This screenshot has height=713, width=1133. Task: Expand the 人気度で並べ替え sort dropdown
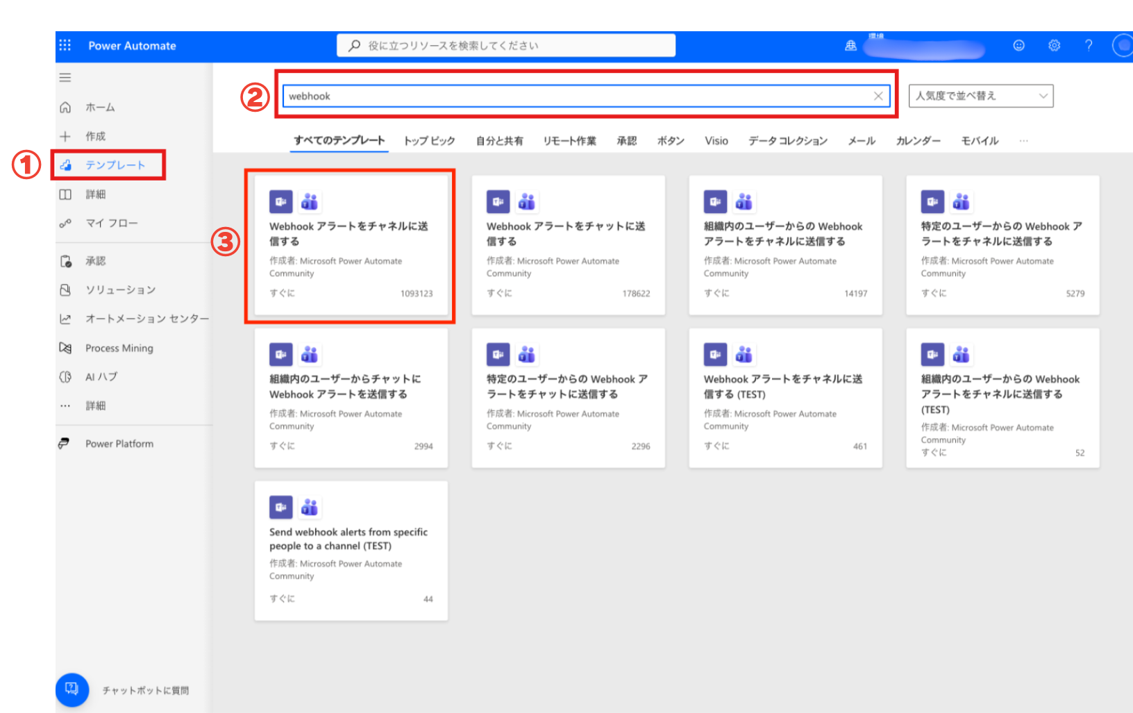pyautogui.click(x=980, y=96)
